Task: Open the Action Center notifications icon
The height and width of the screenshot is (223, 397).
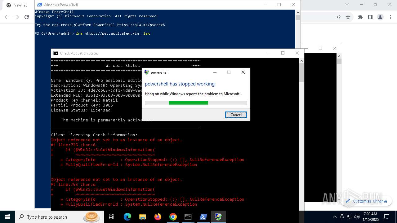Action: coord(387,217)
